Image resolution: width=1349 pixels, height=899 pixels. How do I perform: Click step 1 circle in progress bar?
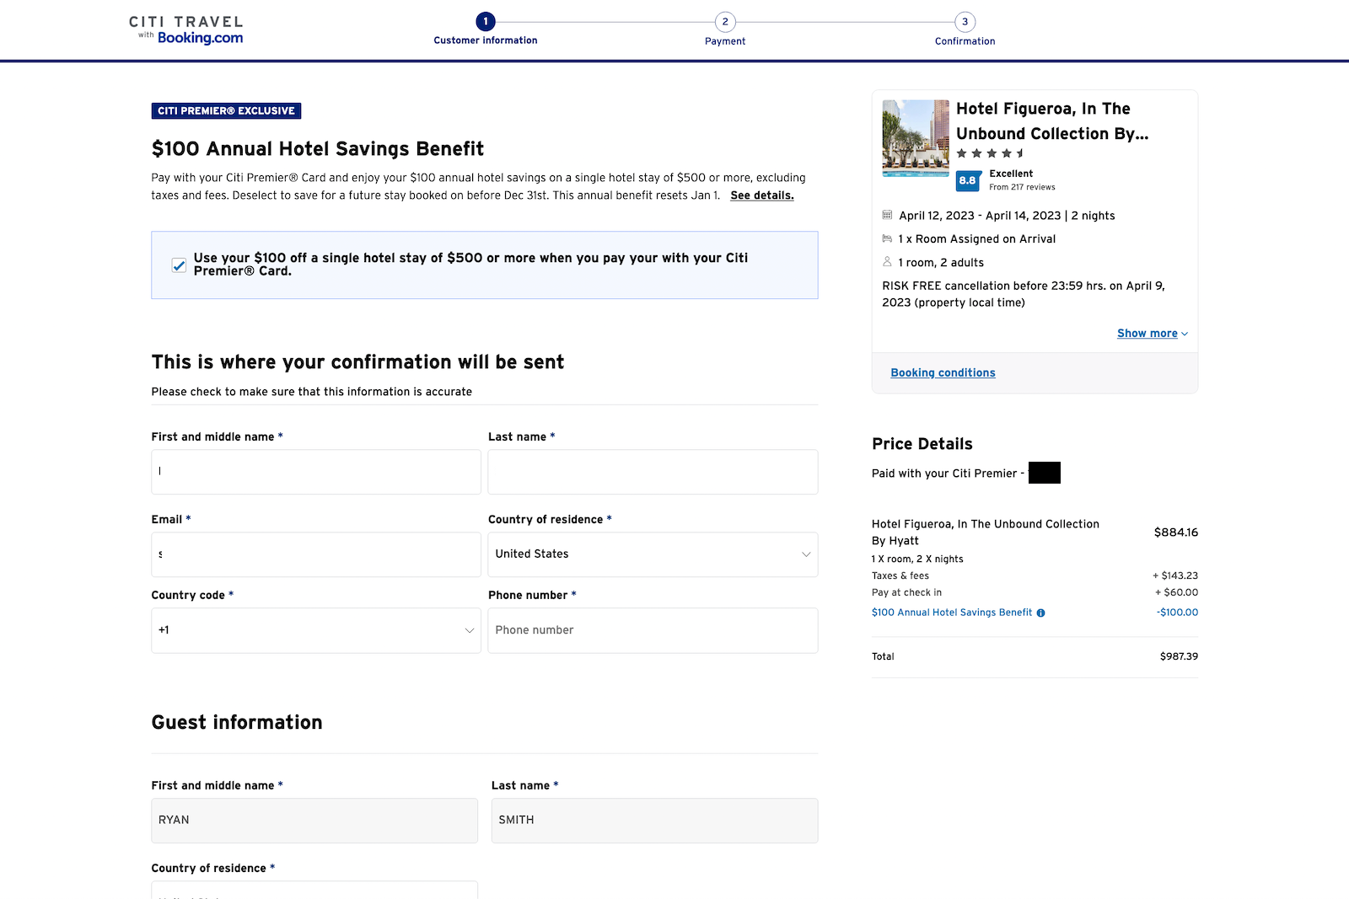coord(486,22)
